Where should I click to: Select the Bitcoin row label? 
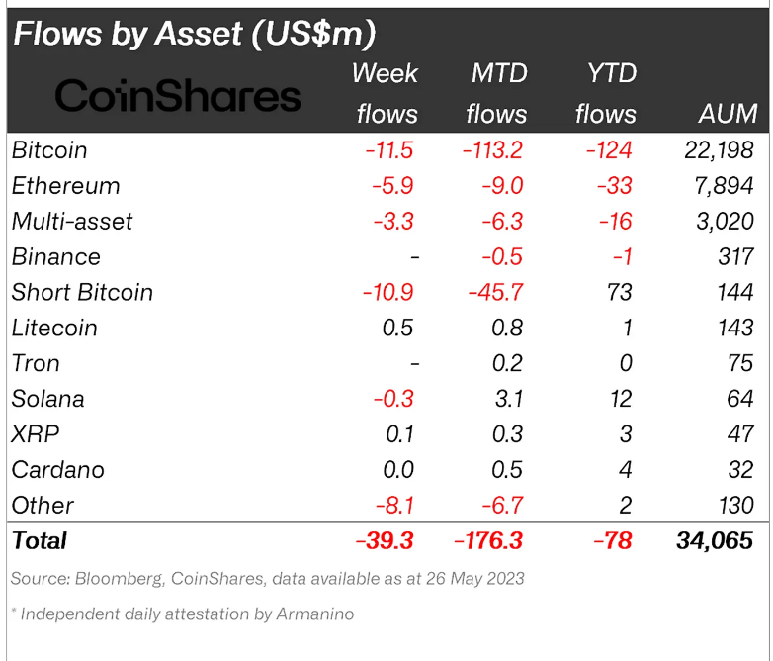49,150
